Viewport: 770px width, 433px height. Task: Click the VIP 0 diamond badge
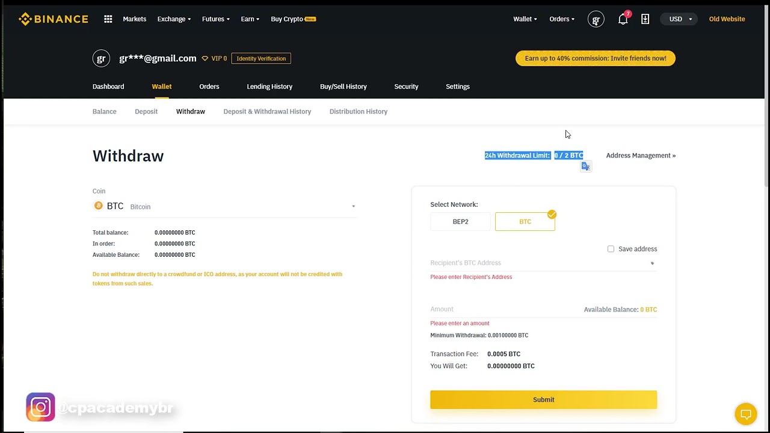point(214,58)
